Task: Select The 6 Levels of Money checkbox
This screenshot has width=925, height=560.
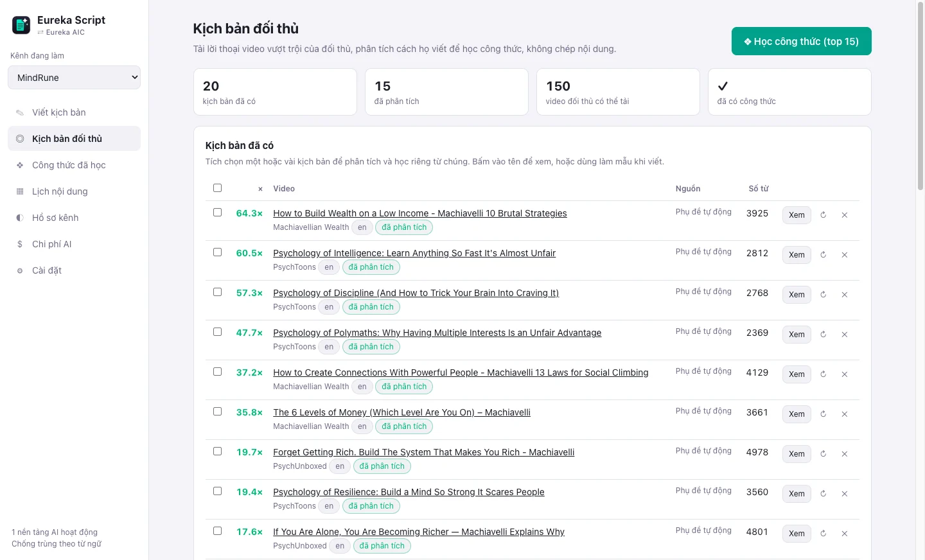Action: tap(217, 412)
